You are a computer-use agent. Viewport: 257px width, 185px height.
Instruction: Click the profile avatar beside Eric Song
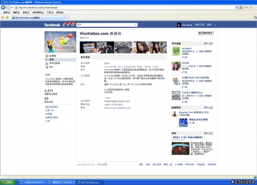point(179,25)
